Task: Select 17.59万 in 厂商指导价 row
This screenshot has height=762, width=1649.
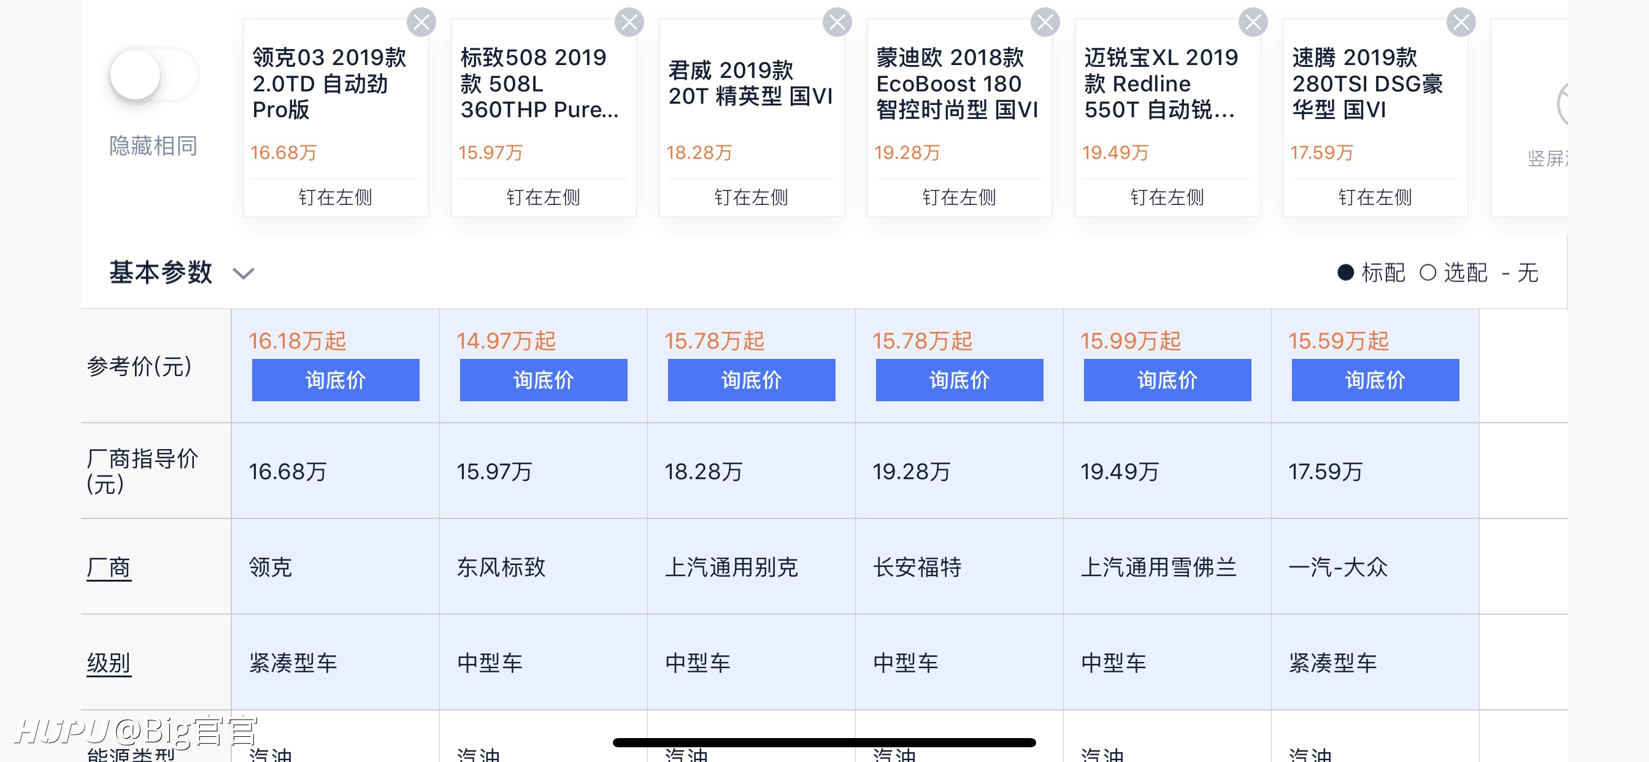Action: point(1326,472)
